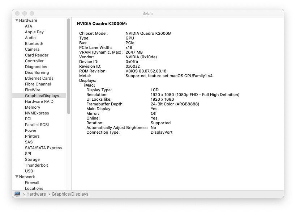
Task: Select Ethernet Cards in the sidebar
Action: pos(39,78)
